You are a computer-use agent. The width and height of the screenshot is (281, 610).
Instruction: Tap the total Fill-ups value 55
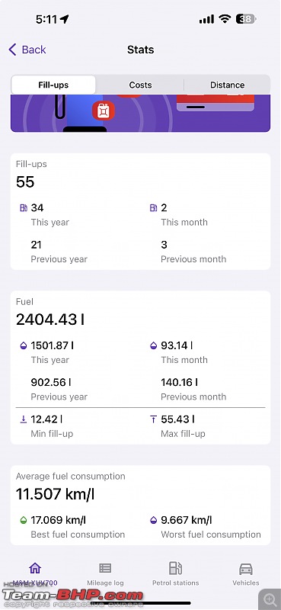(x=25, y=182)
